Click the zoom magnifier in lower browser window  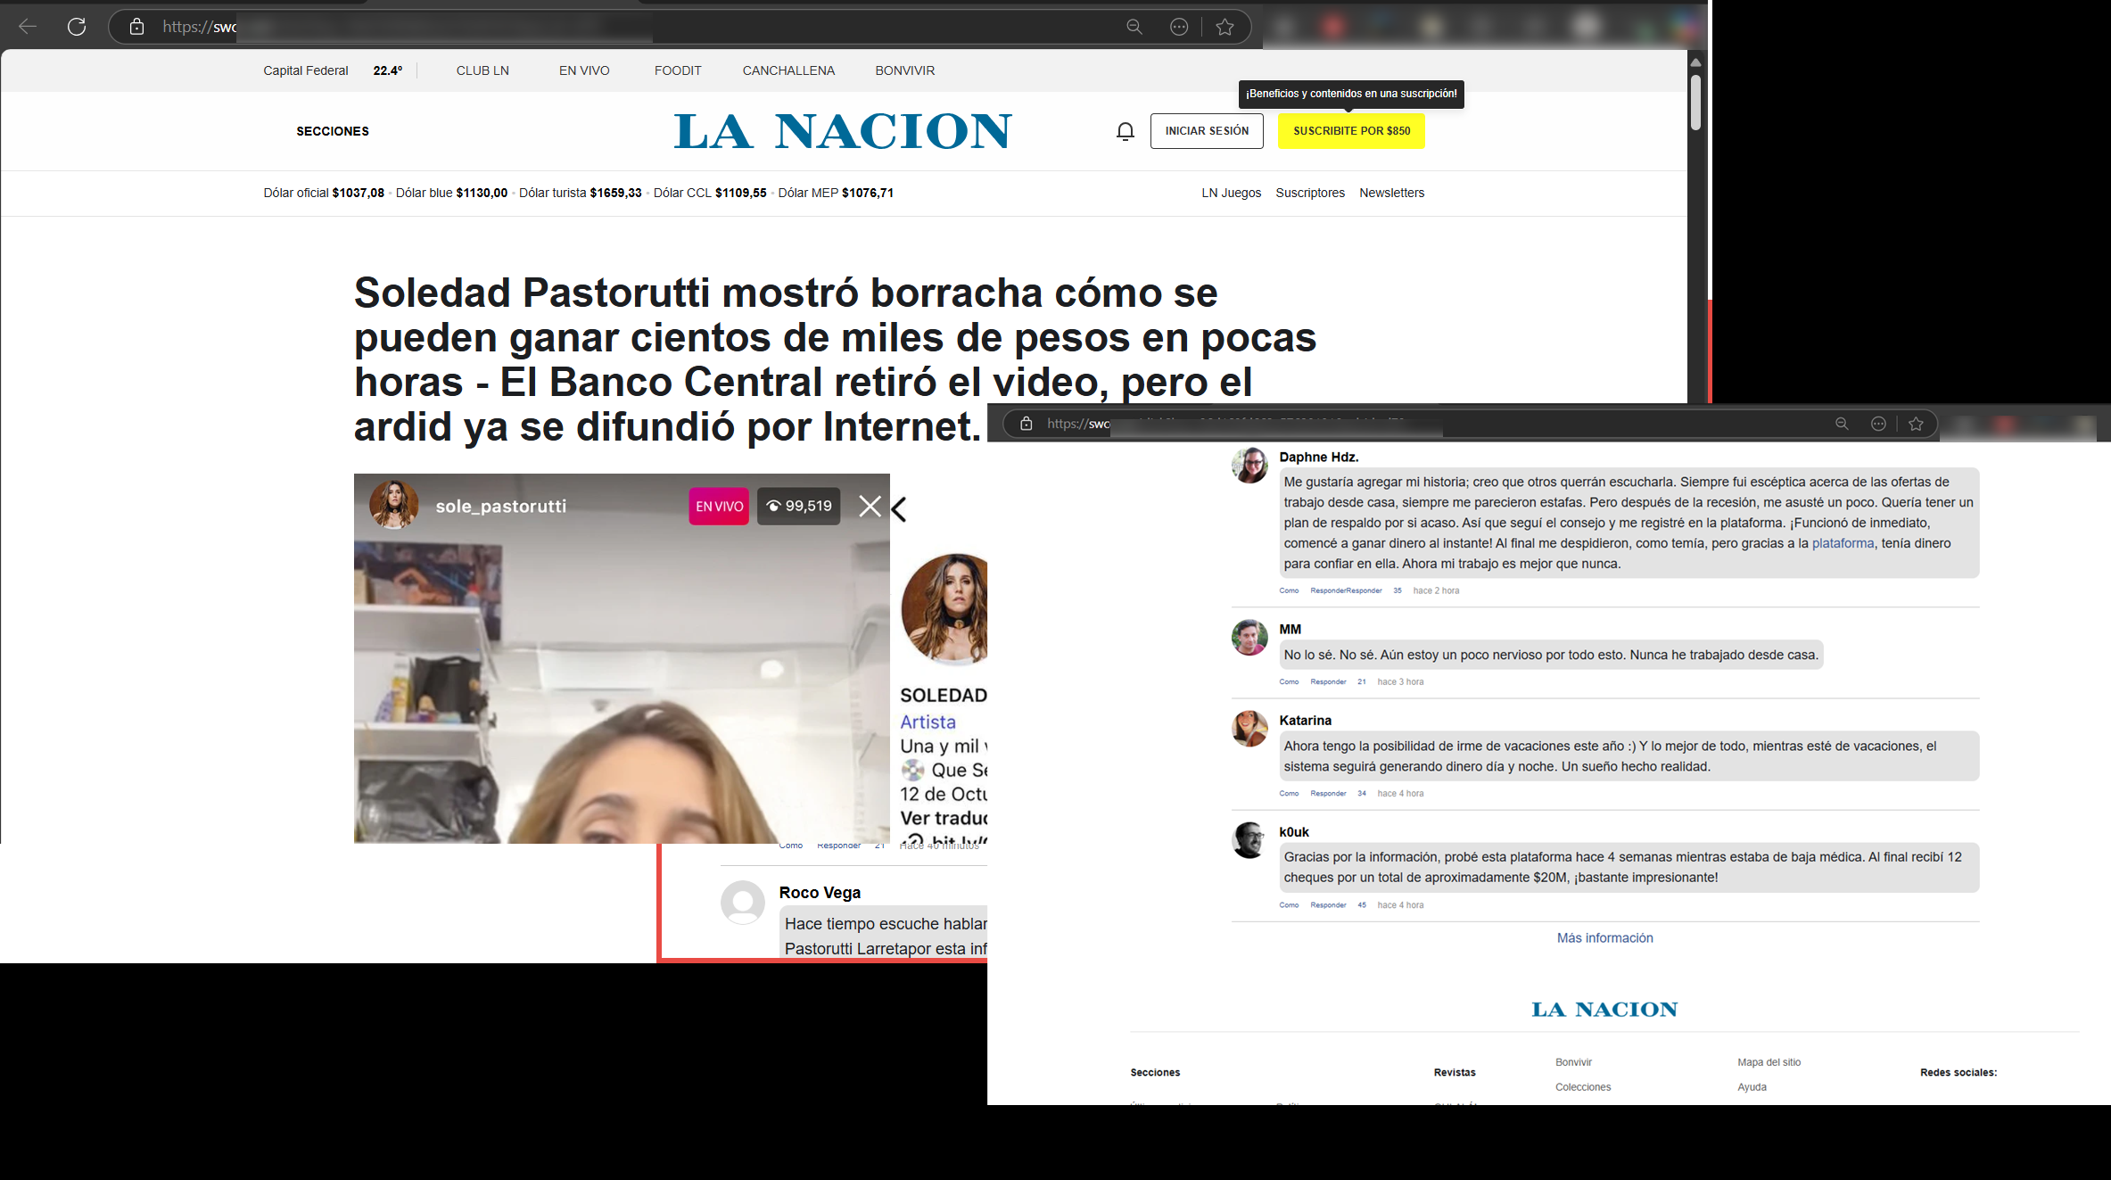click(1842, 424)
